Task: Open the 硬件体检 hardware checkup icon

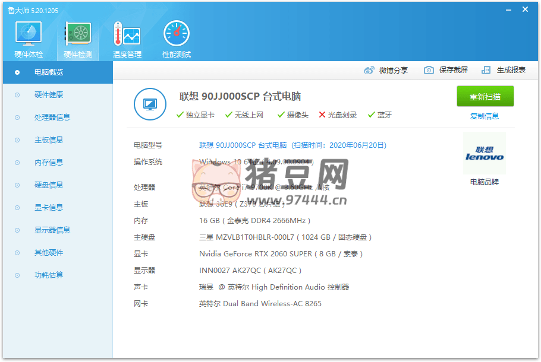Action: pos(29,38)
